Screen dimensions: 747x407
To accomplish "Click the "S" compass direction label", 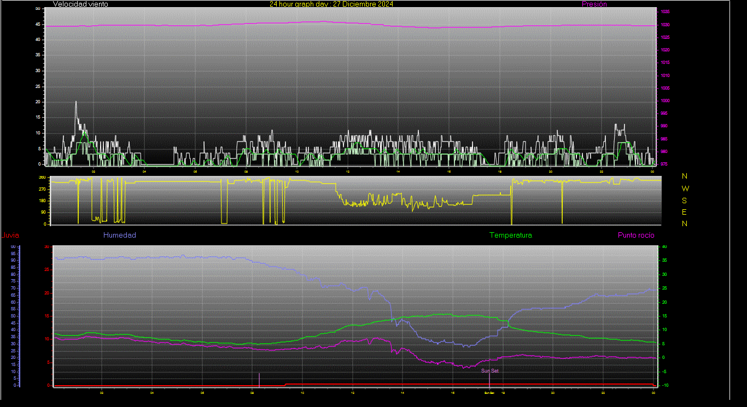I will [685, 200].
